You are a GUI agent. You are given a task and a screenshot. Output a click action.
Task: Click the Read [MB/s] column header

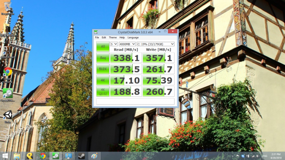126,49
